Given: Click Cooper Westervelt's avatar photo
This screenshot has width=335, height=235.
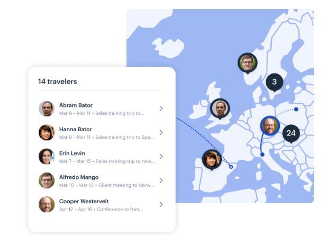Looking at the screenshot, I should tap(47, 204).
